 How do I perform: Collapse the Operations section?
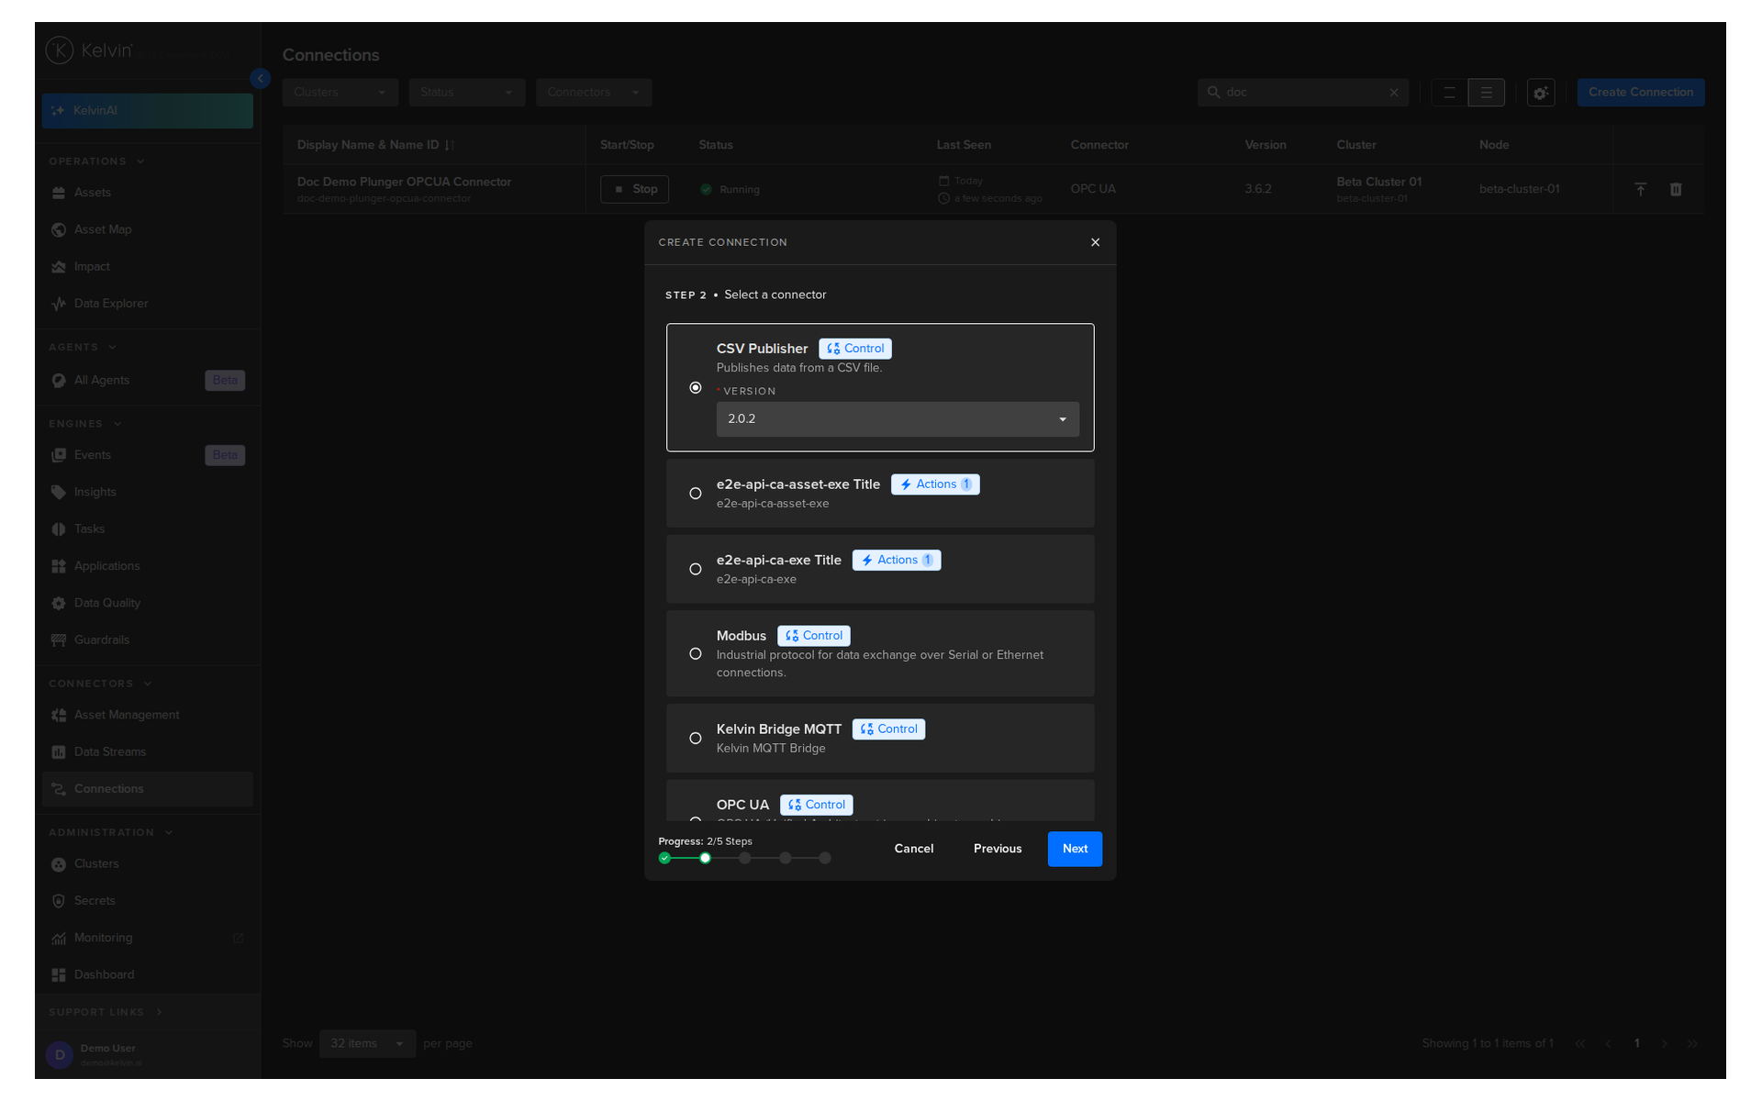(x=96, y=161)
